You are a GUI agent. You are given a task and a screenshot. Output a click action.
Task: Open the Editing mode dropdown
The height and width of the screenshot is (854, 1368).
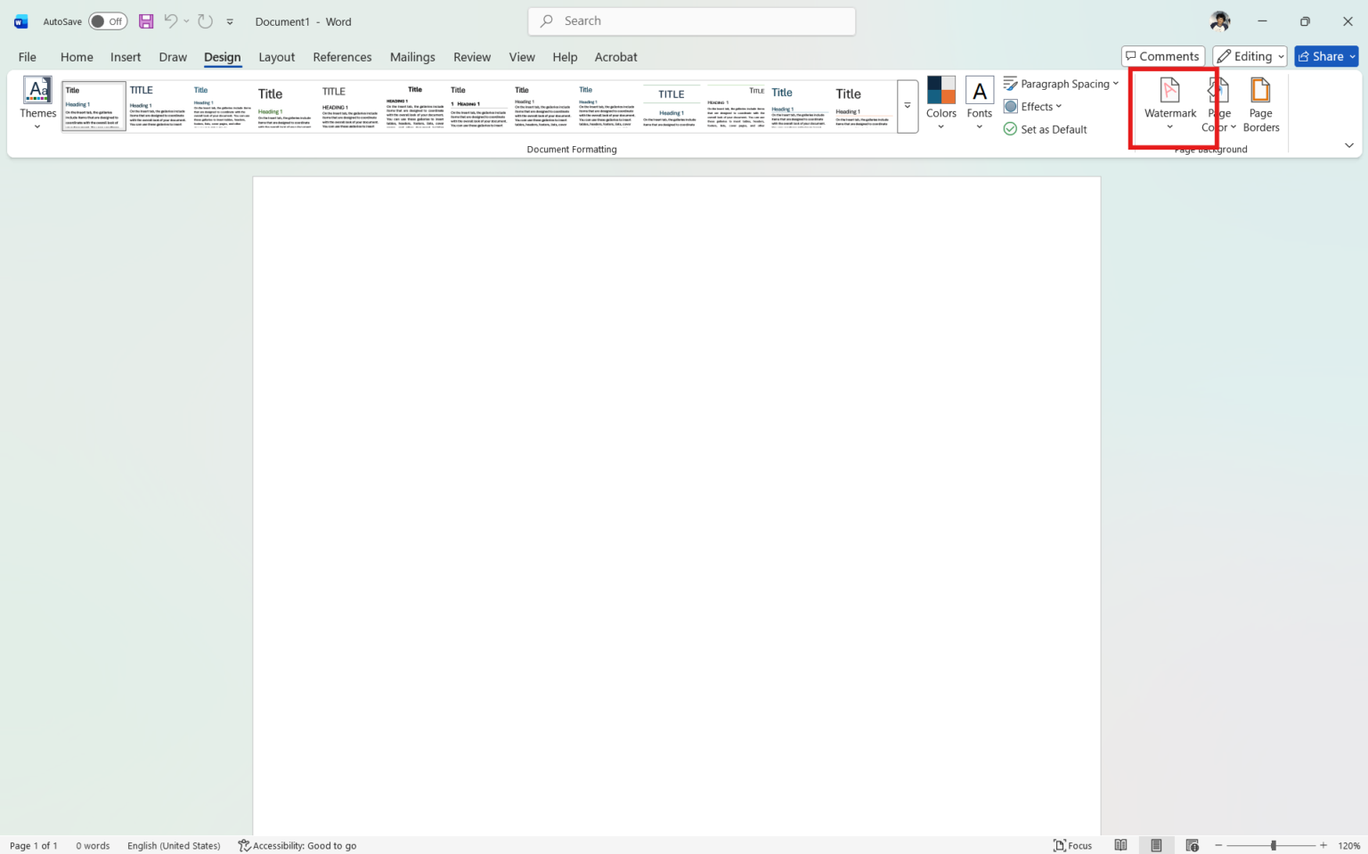tap(1250, 56)
